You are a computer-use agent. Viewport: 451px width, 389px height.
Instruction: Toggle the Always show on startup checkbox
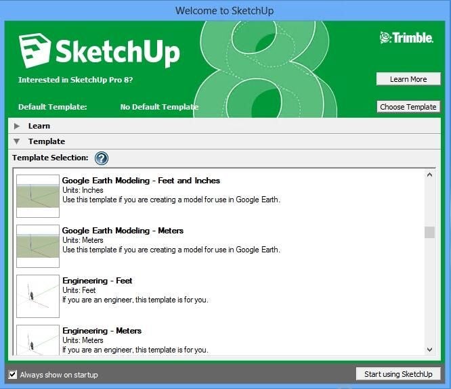point(13,374)
